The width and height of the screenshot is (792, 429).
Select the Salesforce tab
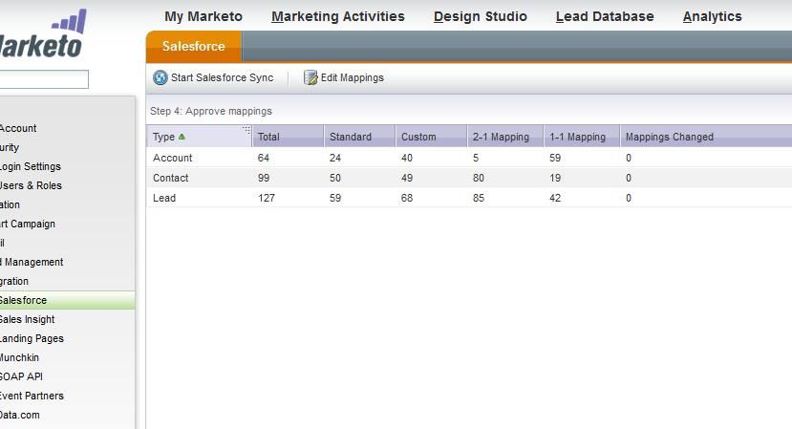[193, 47]
